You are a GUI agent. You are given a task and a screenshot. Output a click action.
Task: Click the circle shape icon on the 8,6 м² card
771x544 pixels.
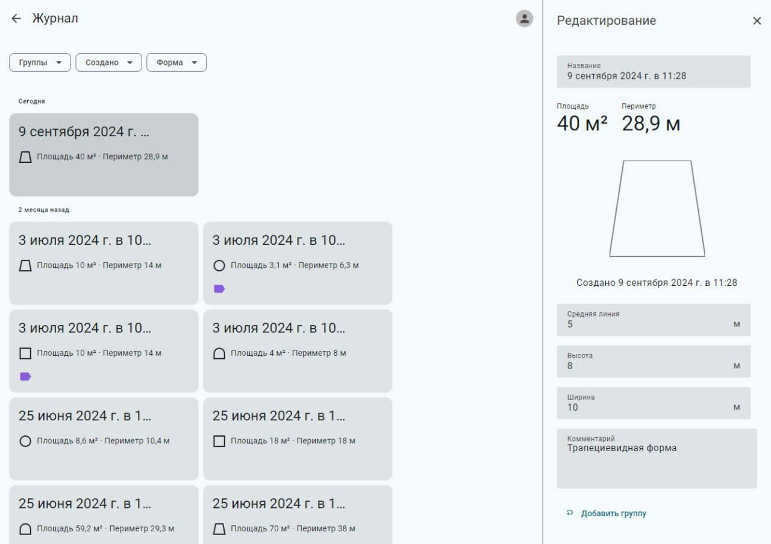[25, 441]
